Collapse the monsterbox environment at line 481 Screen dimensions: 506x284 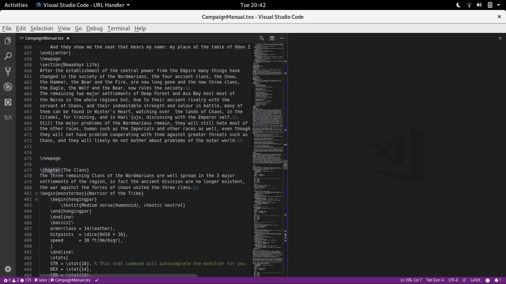pos(36,193)
